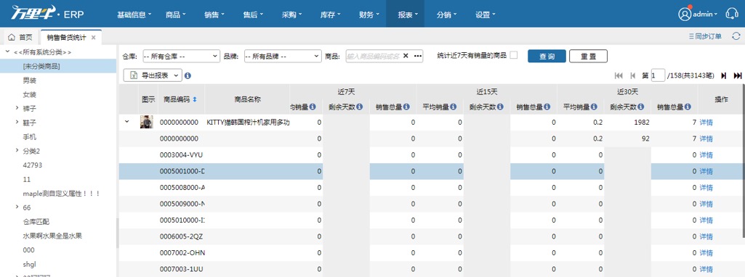Viewport: 745px width, 277px height.
Task: Click the page number input field
Action: pos(658,75)
